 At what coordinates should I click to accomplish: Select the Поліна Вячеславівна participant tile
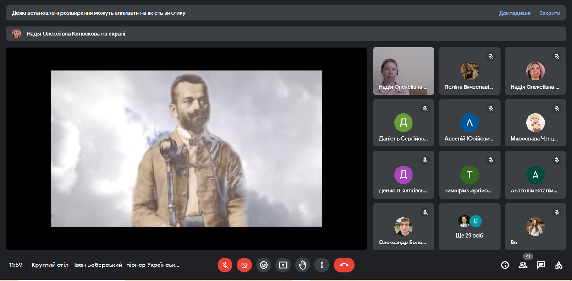click(470, 71)
